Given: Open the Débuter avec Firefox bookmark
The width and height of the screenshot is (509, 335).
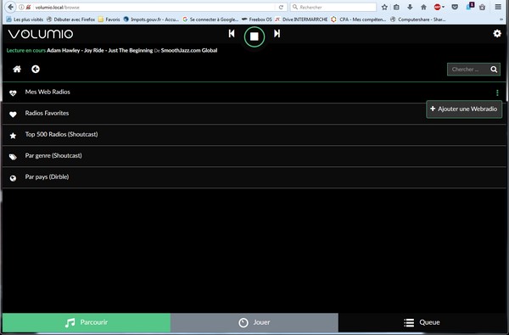Looking at the screenshot, I should (70, 20).
